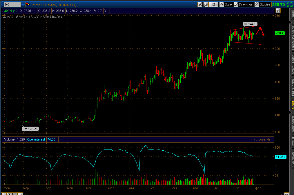Open the Drawings menu
The height and width of the screenshot is (195, 294).
(x=243, y=5)
